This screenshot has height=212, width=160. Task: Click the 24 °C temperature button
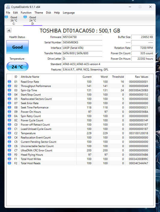click(x=17, y=66)
